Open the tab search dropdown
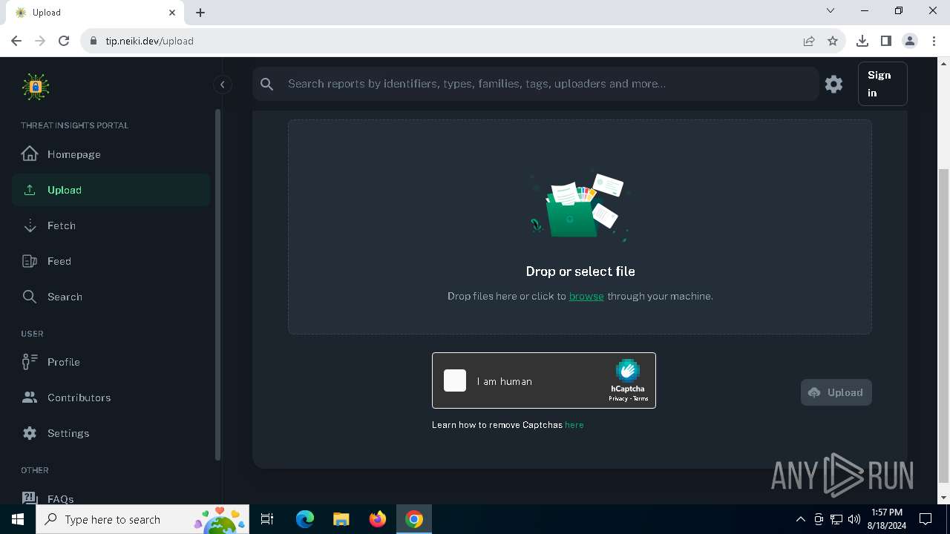The image size is (950, 534). click(x=831, y=10)
